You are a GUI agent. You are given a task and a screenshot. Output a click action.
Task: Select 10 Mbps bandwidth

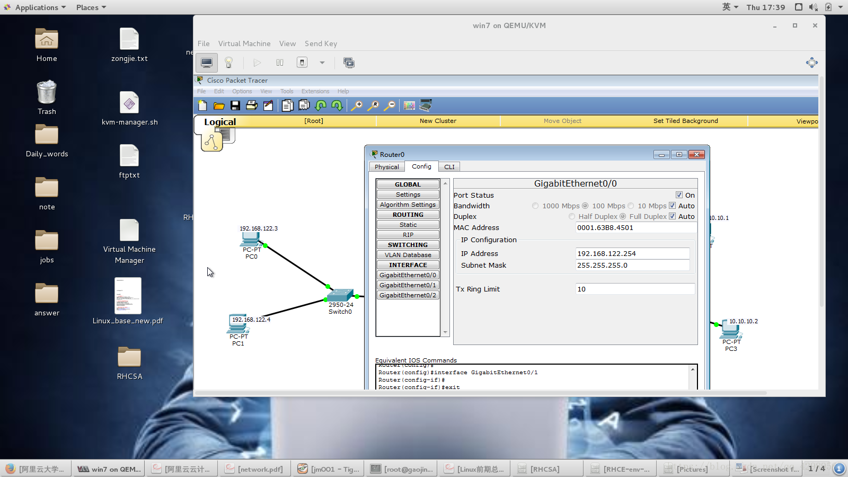(631, 206)
